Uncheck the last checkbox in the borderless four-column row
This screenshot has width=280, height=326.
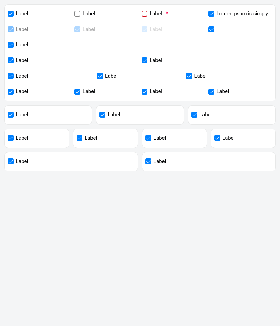[x=211, y=92]
